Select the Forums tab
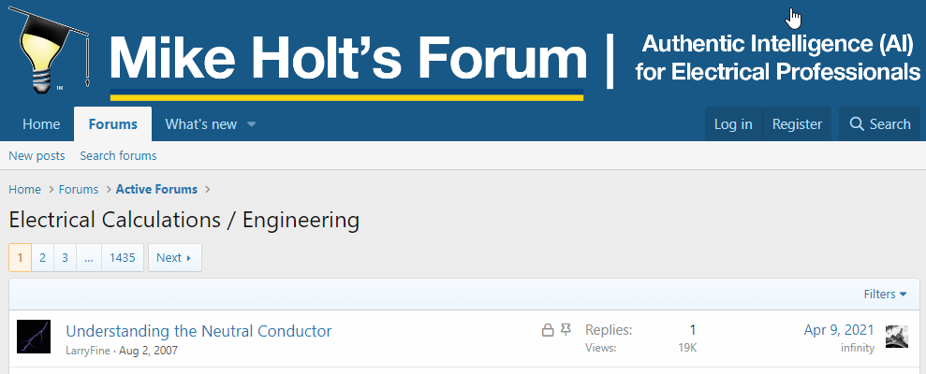Viewport: 926px width, 374px height. pyautogui.click(x=112, y=124)
